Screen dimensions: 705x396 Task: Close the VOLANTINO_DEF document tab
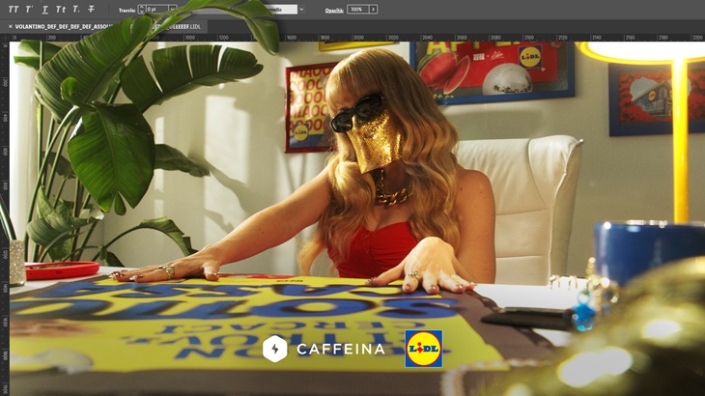[x=11, y=26]
